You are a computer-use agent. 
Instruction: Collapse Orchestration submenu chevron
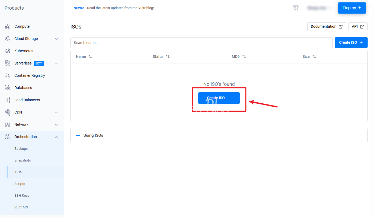point(56,137)
